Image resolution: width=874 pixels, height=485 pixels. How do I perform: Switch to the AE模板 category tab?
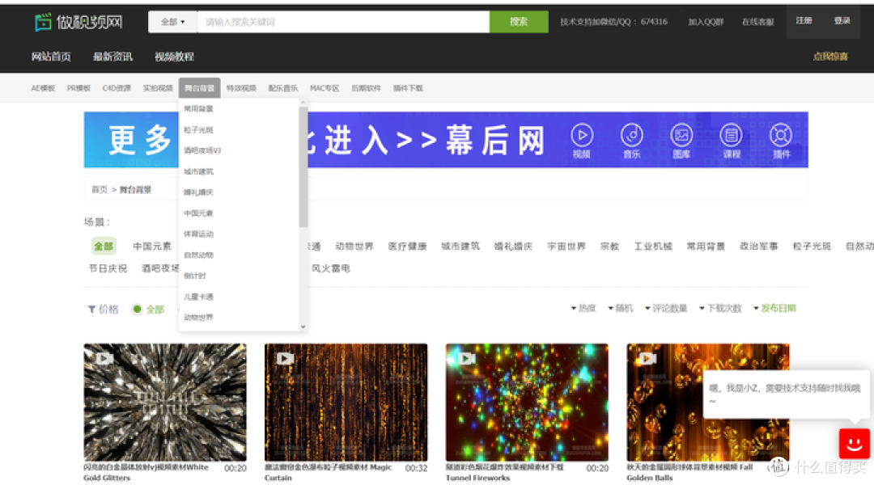click(43, 88)
